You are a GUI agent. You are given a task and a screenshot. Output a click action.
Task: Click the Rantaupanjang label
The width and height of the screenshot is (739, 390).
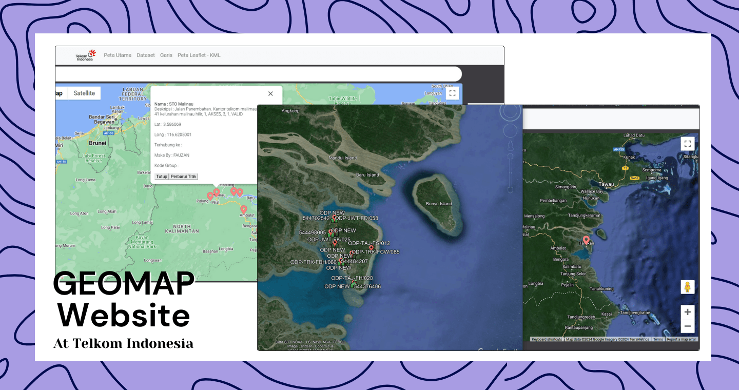point(579,327)
